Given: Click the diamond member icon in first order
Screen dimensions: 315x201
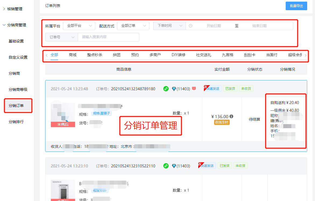Looking at the screenshot, I should tap(174, 89).
